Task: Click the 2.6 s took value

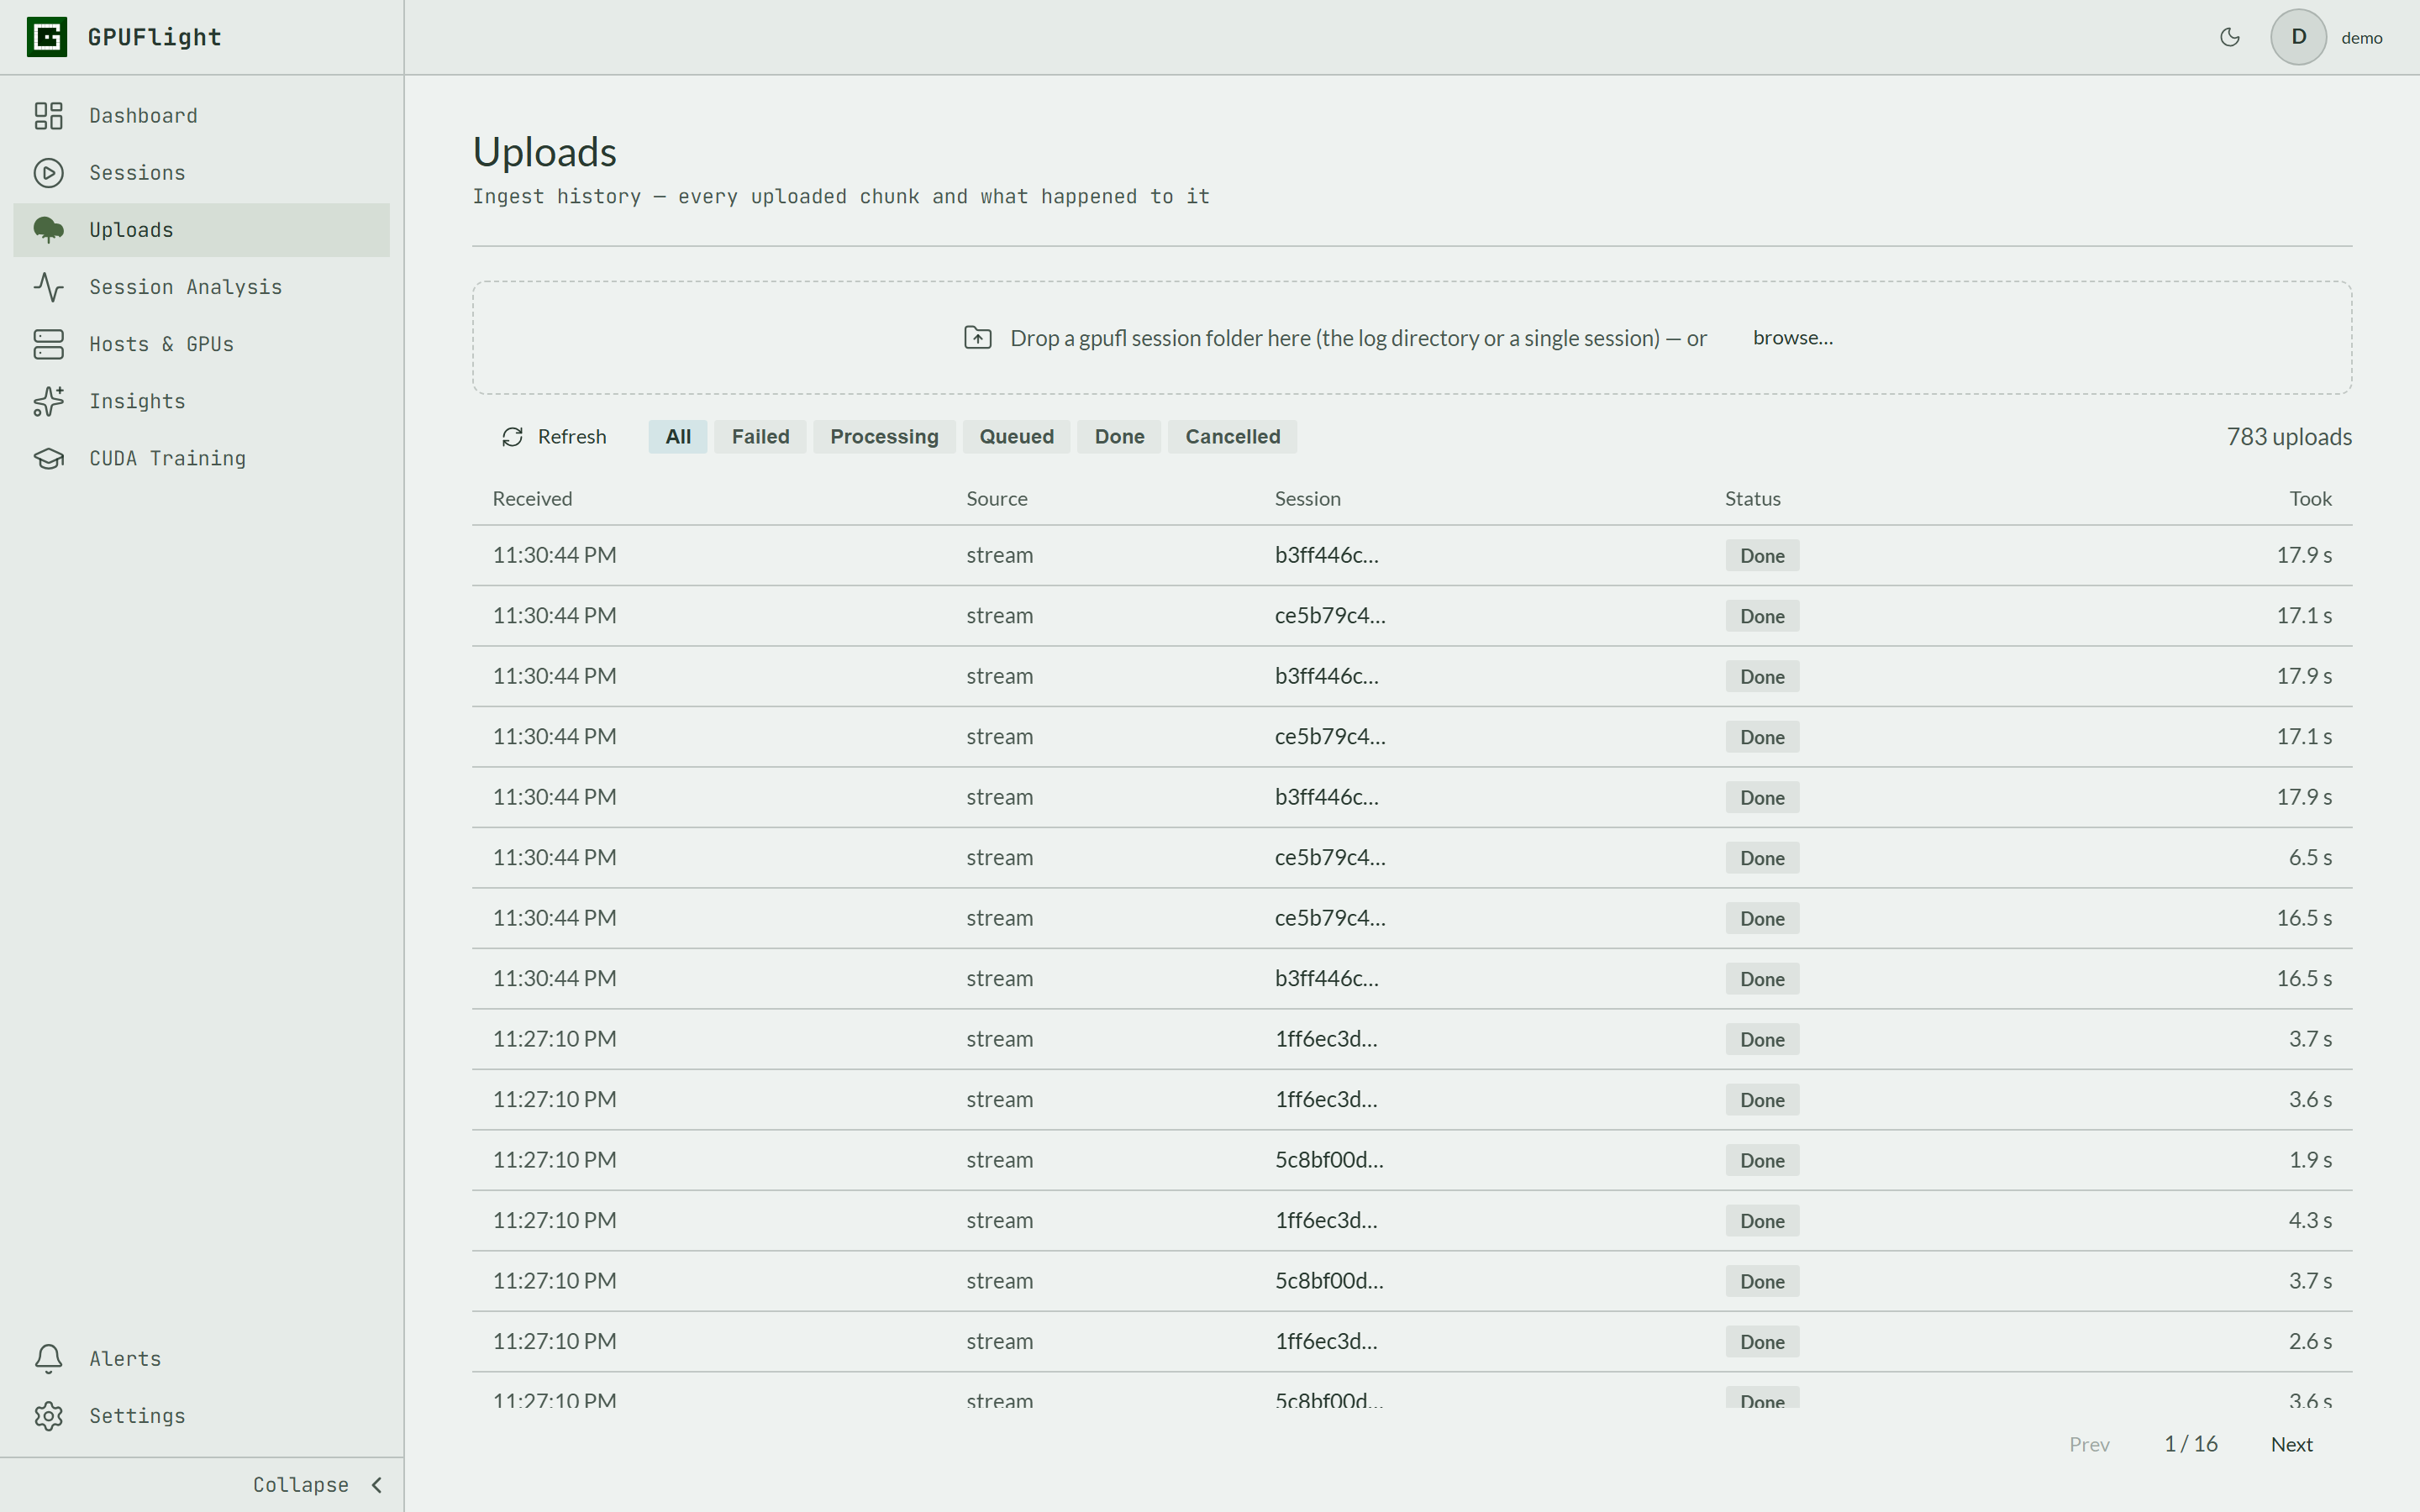Action: [2310, 1342]
